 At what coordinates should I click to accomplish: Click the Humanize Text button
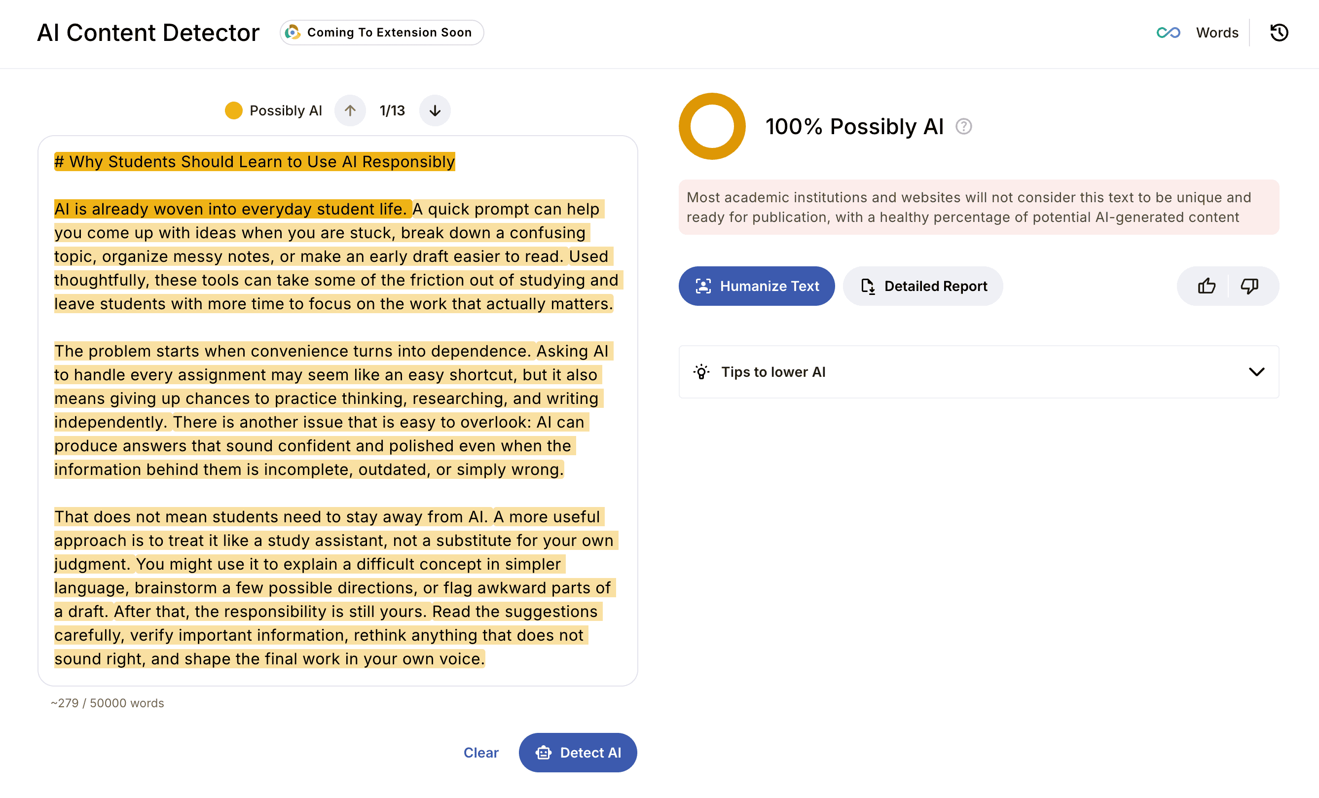[756, 286]
